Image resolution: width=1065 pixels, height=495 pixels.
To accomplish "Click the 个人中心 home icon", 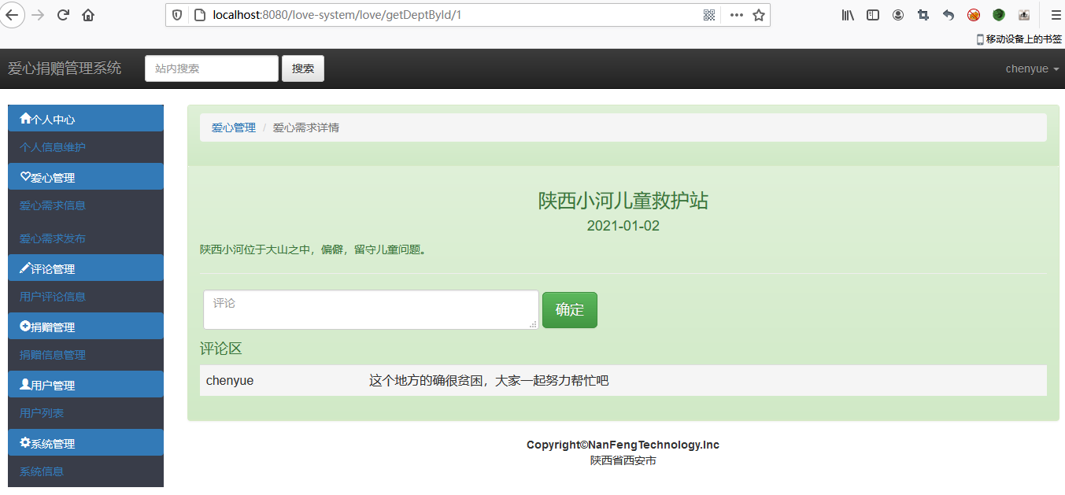I will coord(24,118).
